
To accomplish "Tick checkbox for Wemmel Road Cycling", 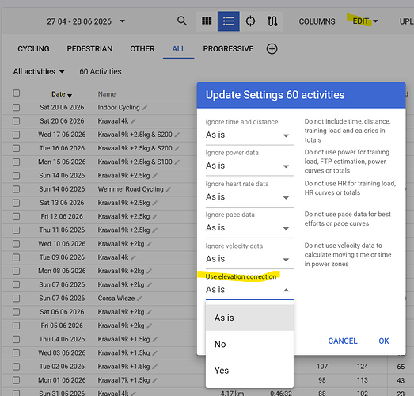I will click(17, 189).
